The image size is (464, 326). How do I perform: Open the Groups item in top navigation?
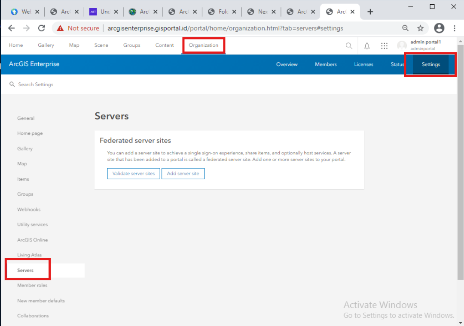132,45
